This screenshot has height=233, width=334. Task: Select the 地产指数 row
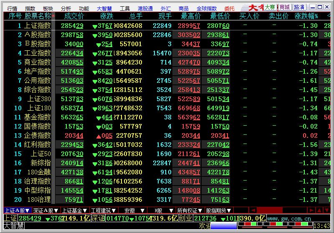coord(167,71)
